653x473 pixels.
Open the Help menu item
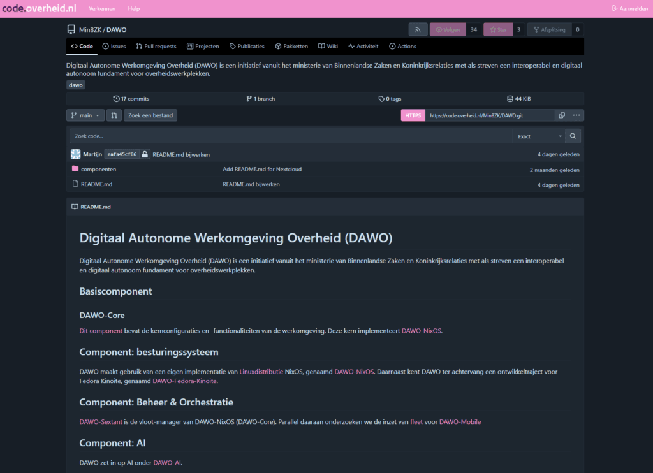pos(134,8)
